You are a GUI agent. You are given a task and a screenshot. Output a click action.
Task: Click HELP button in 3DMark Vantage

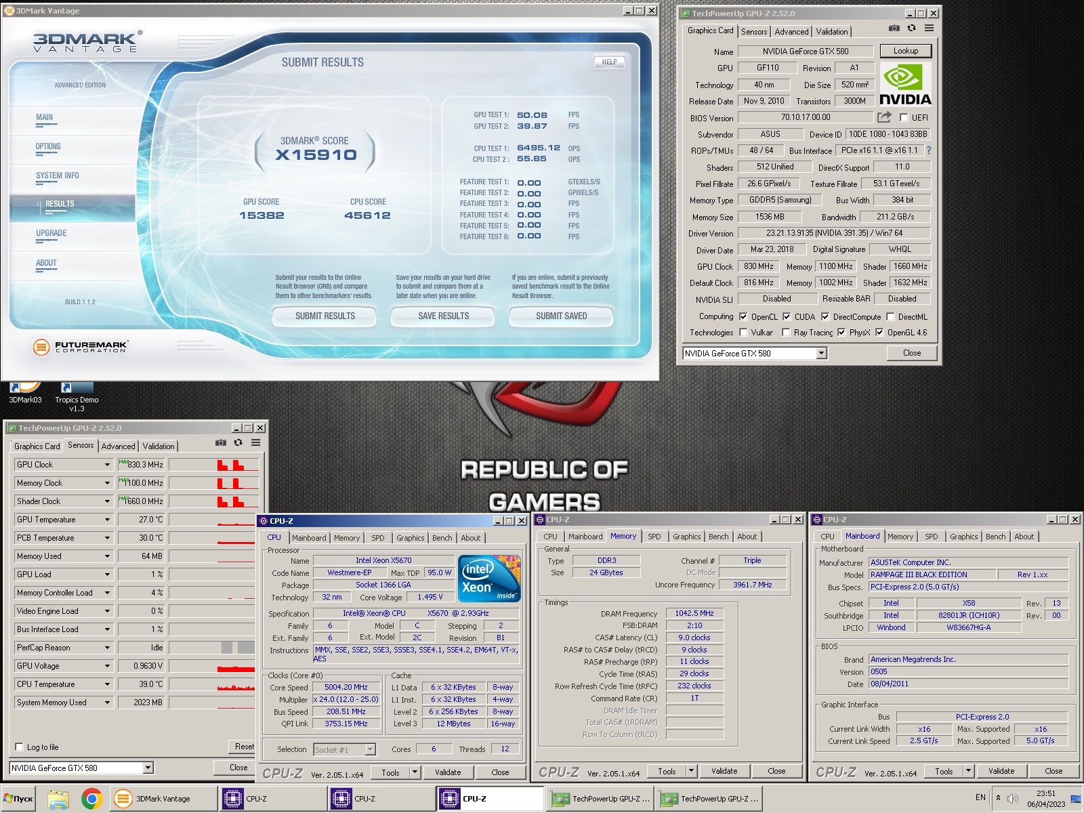[x=609, y=62]
